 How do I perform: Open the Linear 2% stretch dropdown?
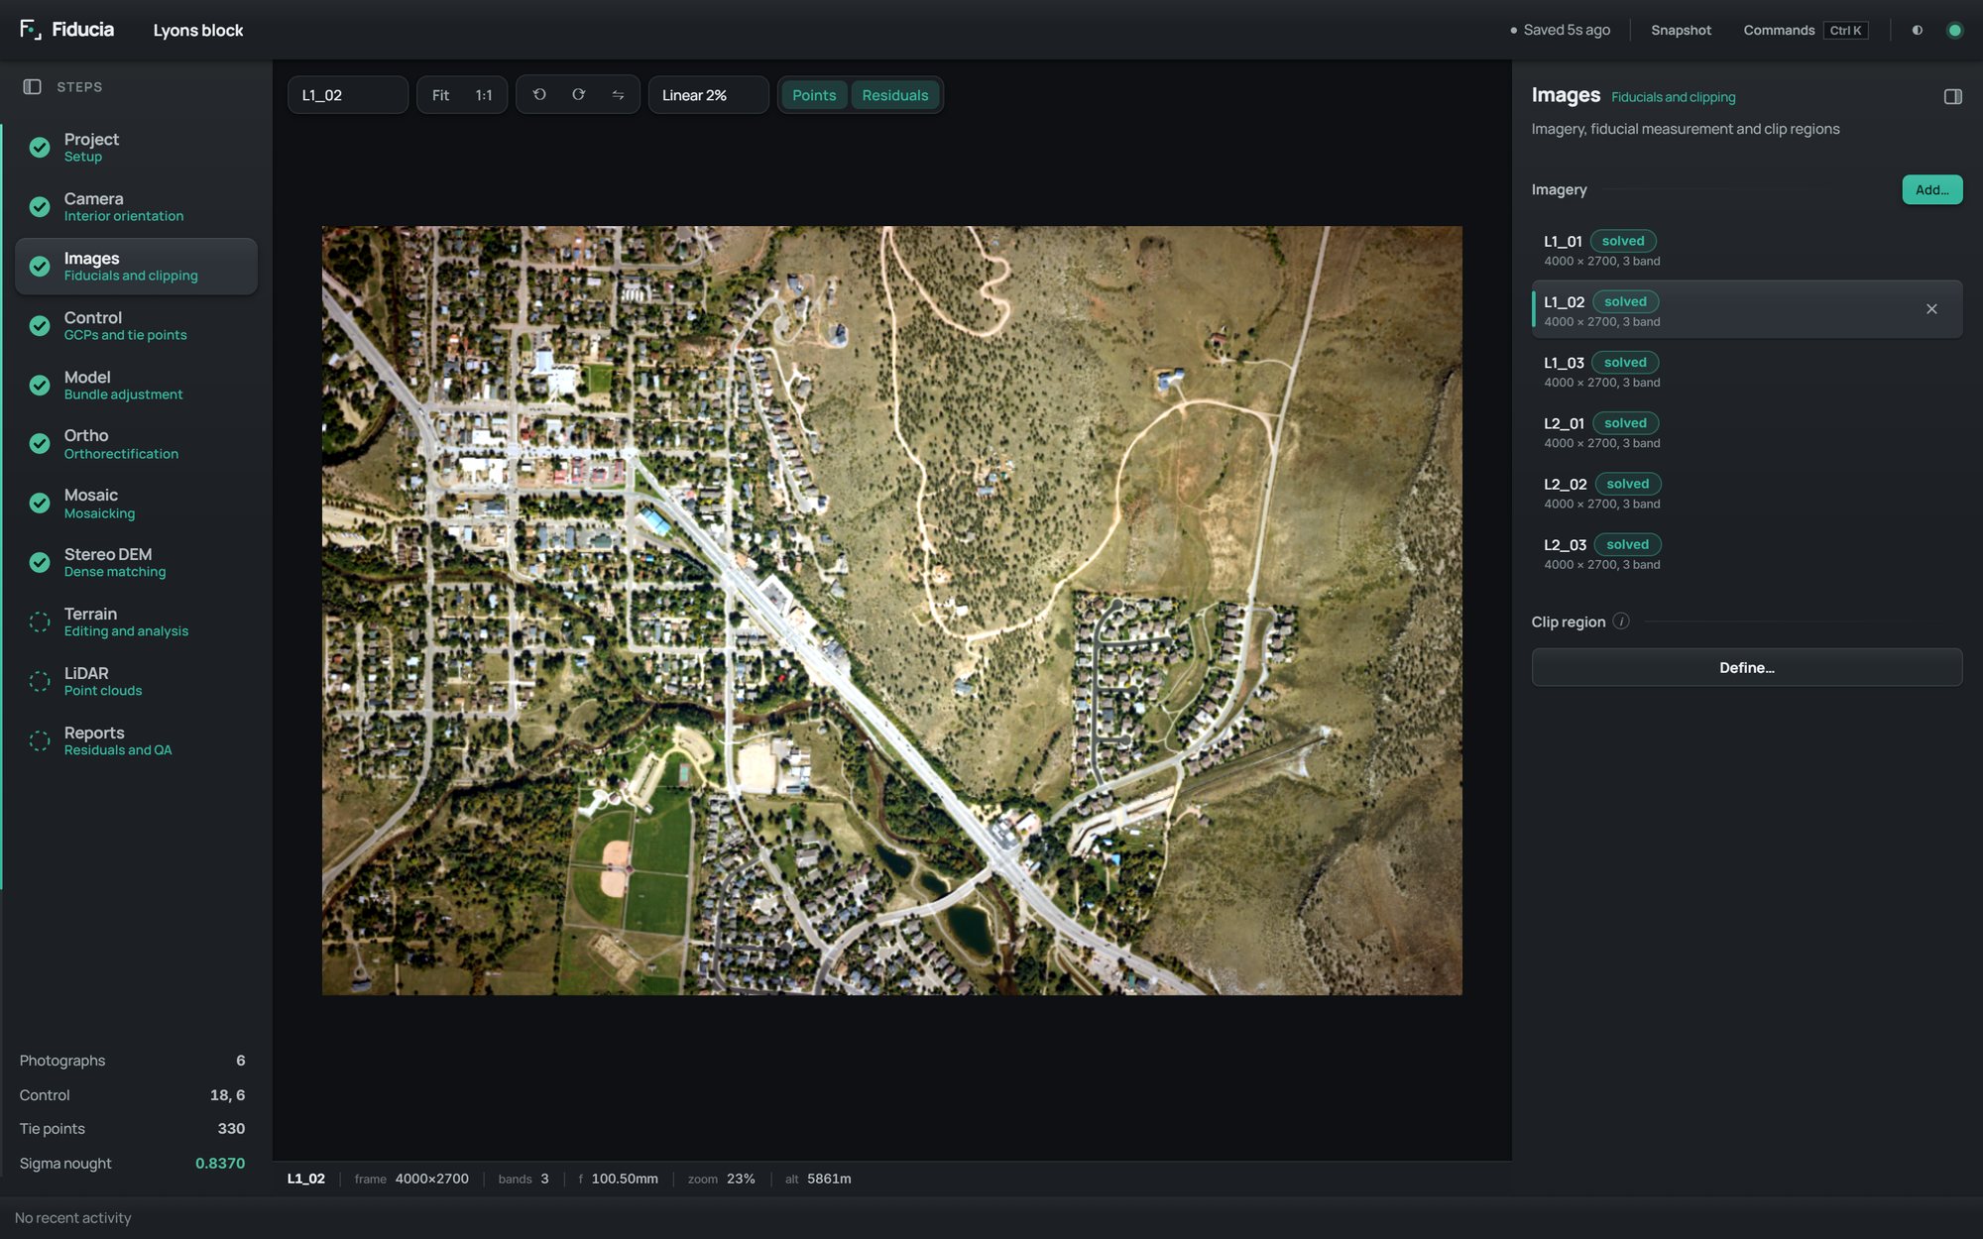pyautogui.click(x=708, y=95)
